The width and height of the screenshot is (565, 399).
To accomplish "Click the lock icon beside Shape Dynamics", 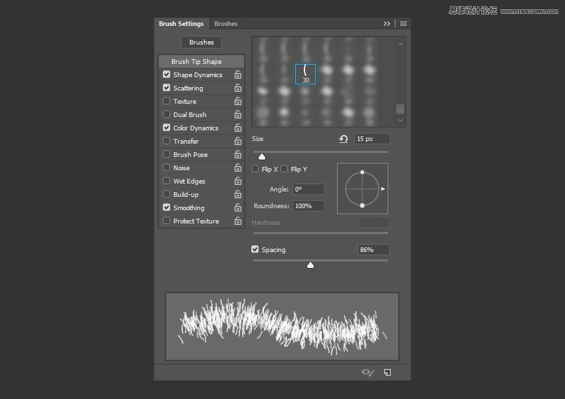I will (x=238, y=74).
